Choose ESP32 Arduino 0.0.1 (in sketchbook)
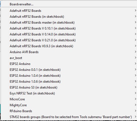Viewport: 137px width, 121px height. coord(69,70)
